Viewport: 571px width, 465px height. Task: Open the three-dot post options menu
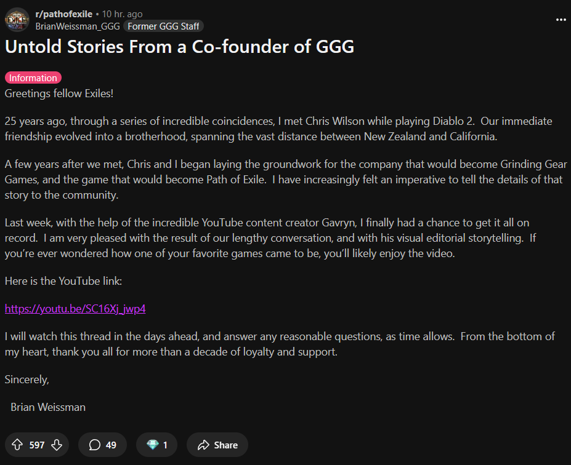tap(561, 20)
